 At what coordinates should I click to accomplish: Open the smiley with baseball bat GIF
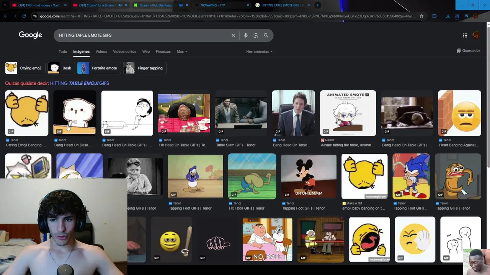pyautogui.click(x=171, y=240)
